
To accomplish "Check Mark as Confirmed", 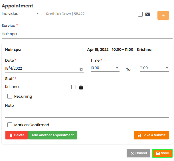I will (10, 125).
